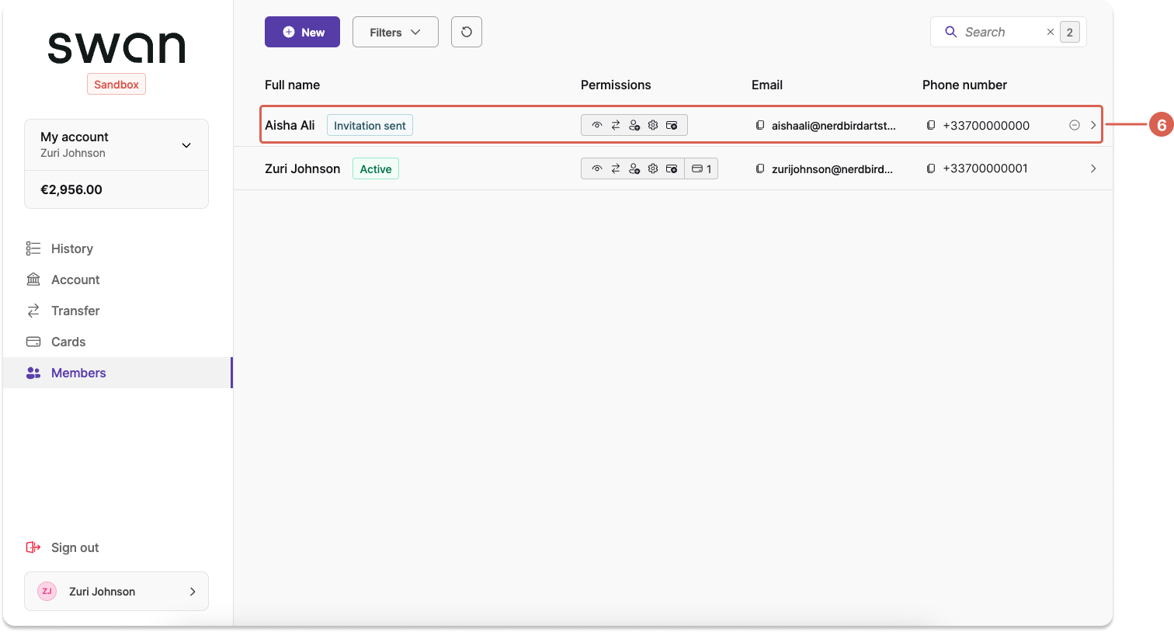This screenshot has width=1174, height=632.
Task: Expand the My account selector
Action: [x=116, y=145]
